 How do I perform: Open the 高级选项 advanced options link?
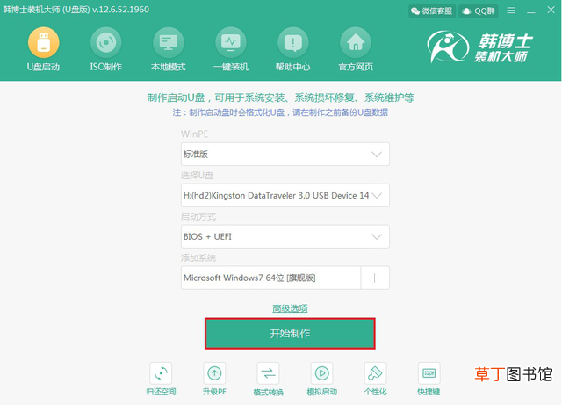[x=290, y=308]
